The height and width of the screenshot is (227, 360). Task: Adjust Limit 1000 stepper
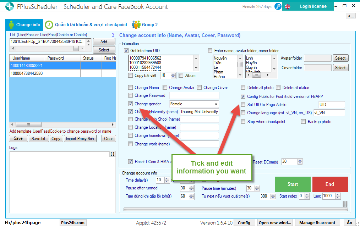[x=338, y=196]
